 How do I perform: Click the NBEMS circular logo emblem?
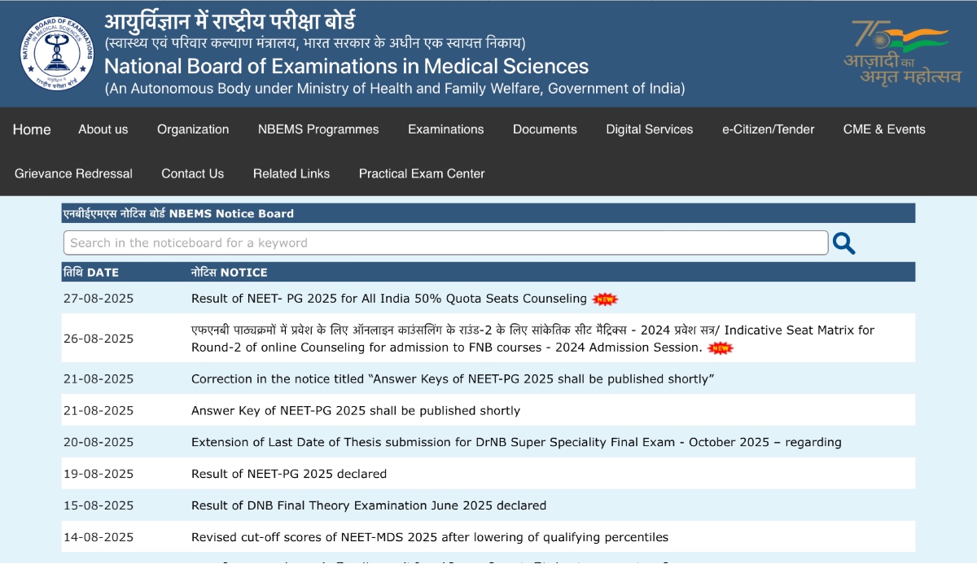coord(57,54)
